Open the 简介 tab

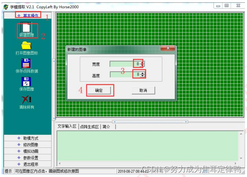tap(106, 127)
